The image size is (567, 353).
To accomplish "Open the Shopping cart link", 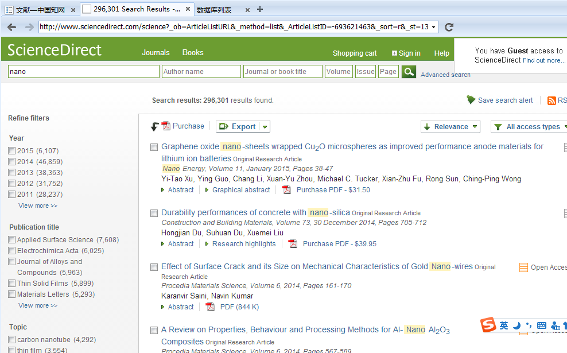I will (355, 53).
